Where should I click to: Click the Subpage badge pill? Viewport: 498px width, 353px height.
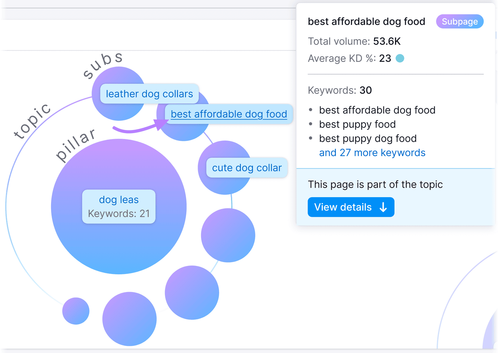click(460, 21)
